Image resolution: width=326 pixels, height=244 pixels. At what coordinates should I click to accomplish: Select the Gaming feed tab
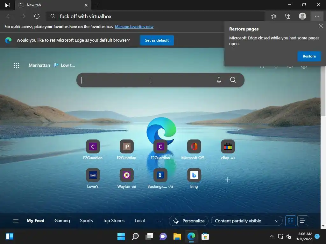[x=62, y=220]
